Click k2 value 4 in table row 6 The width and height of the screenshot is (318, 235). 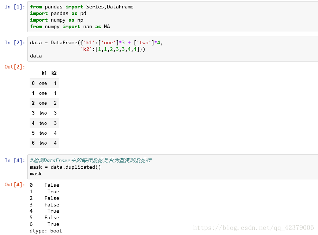point(55,143)
